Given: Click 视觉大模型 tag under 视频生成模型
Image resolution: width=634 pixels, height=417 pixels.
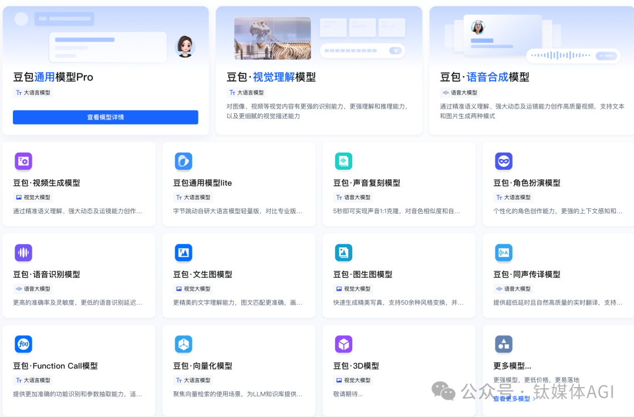Looking at the screenshot, I should point(33,197).
